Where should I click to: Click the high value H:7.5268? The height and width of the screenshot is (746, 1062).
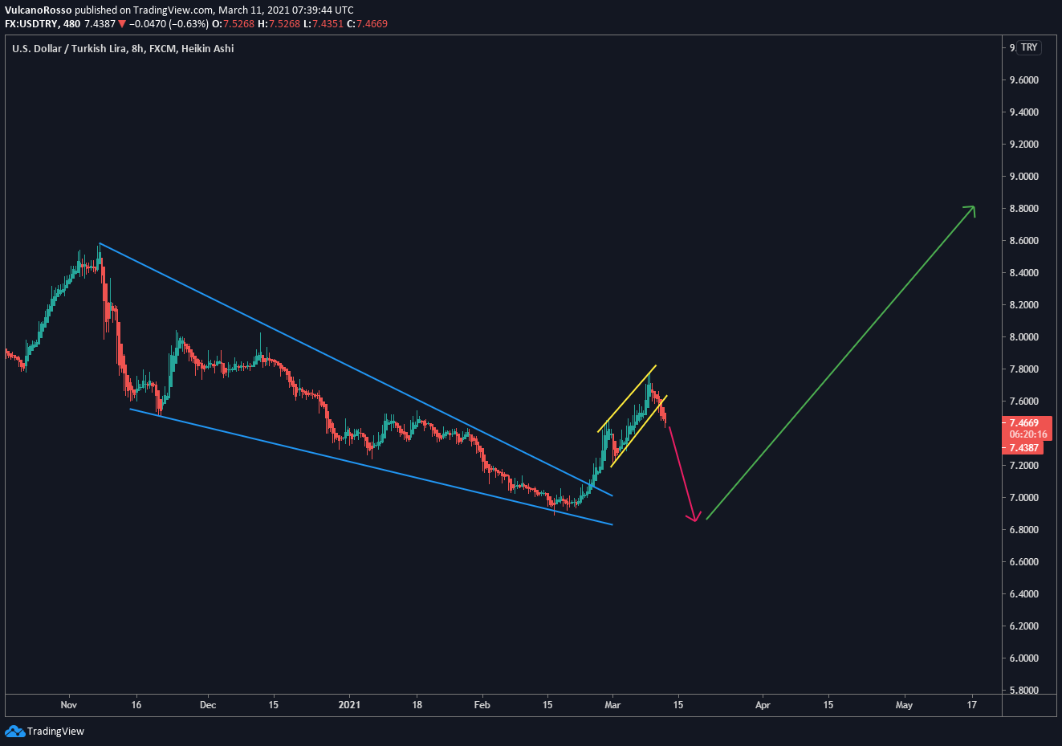(279, 24)
